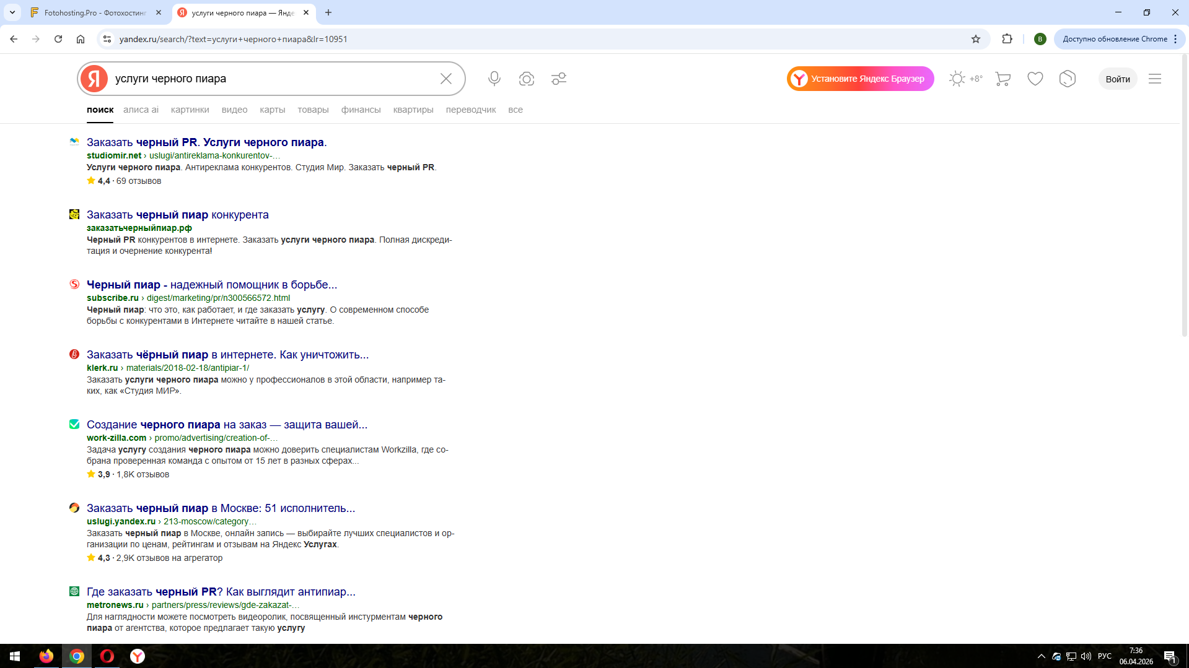The width and height of the screenshot is (1189, 668).
Task: Open result 'Черный пиар - надежный помощник в борьбе...'
Action: point(212,285)
